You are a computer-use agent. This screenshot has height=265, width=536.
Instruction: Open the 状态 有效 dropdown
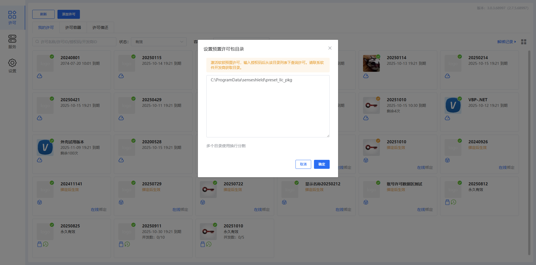point(159,42)
